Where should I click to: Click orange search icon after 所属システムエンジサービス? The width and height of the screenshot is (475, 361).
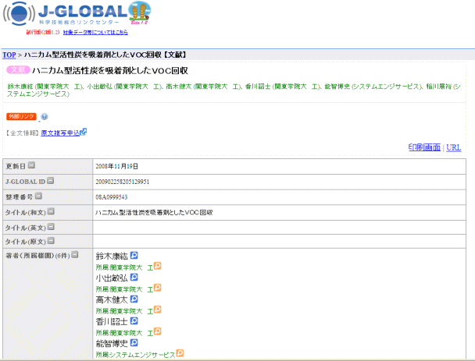(x=180, y=353)
